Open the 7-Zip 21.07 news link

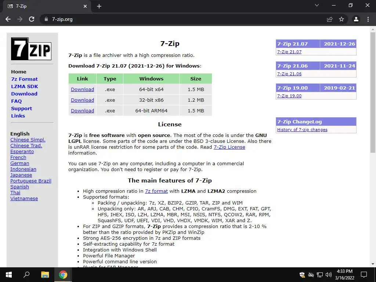[289, 52]
